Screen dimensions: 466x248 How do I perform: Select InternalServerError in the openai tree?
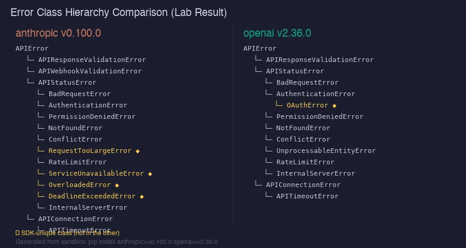pyautogui.click(x=316, y=173)
